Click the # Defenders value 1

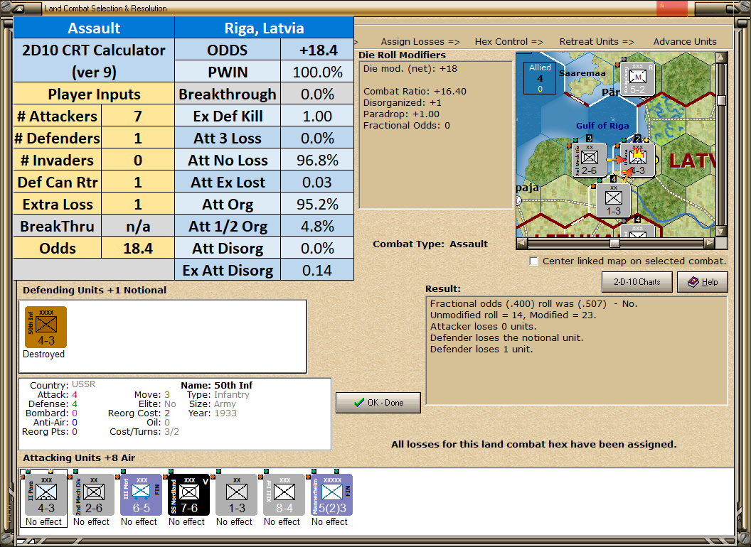click(x=138, y=139)
